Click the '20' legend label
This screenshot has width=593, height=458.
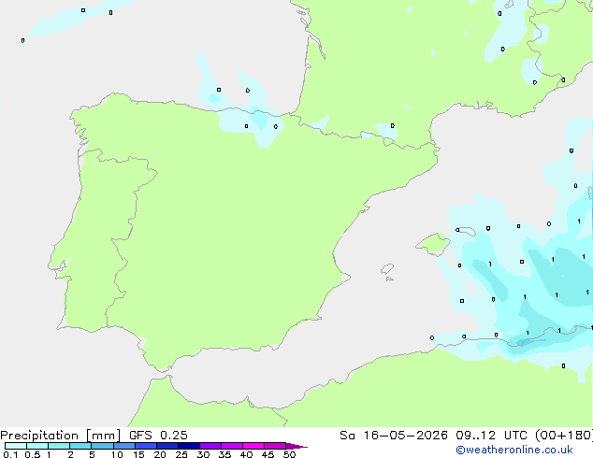pos(160,454)
